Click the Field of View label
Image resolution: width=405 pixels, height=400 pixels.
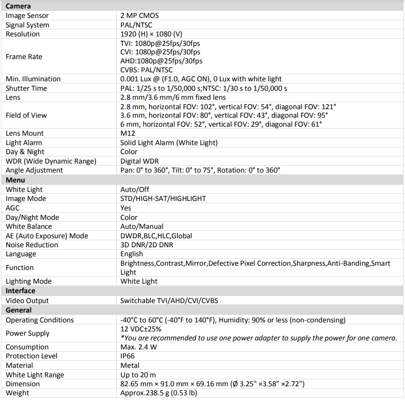(x=26, y=115)
